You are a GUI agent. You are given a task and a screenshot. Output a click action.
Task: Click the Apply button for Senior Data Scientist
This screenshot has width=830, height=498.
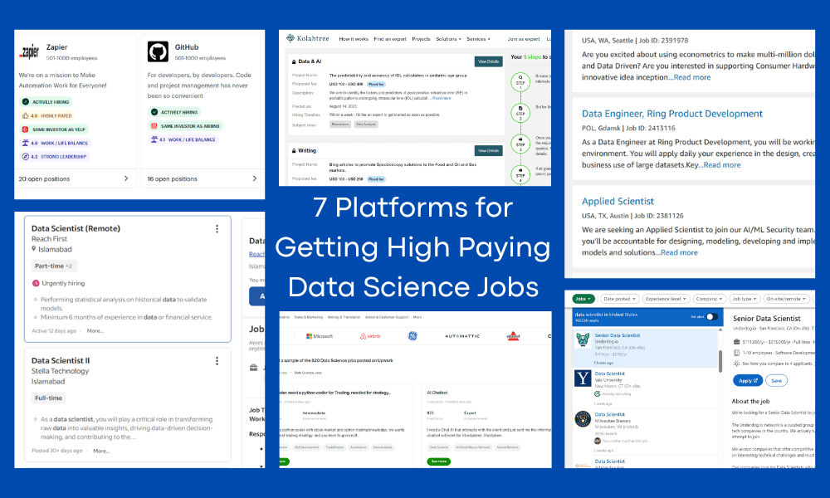pyautogui.click(x=748, y=381)
